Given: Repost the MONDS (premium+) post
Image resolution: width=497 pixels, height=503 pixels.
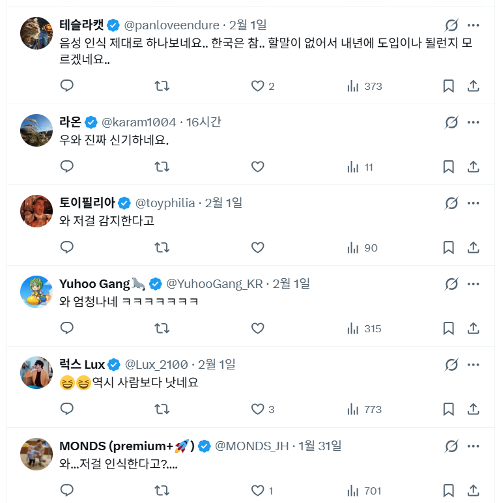Looking at the screenshot, I should [x=162, y=491].
